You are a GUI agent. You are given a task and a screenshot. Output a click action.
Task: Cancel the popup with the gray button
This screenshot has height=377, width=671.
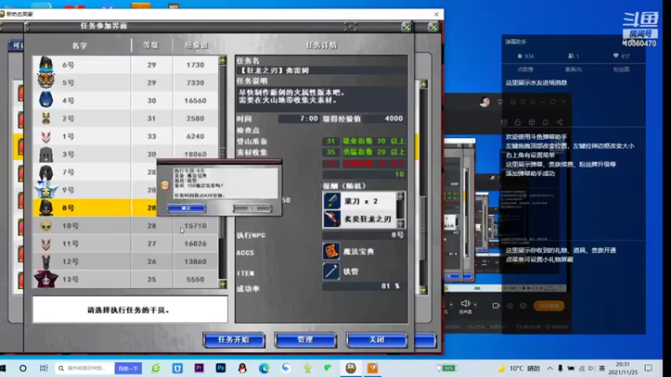(252, 208)
